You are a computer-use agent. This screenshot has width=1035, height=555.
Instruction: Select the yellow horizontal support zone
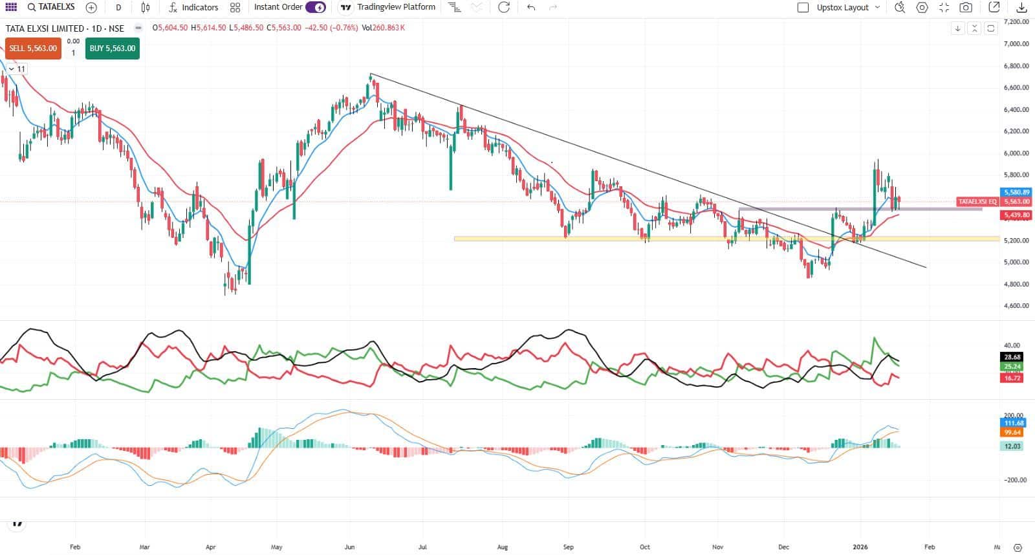tap(727, 239)
